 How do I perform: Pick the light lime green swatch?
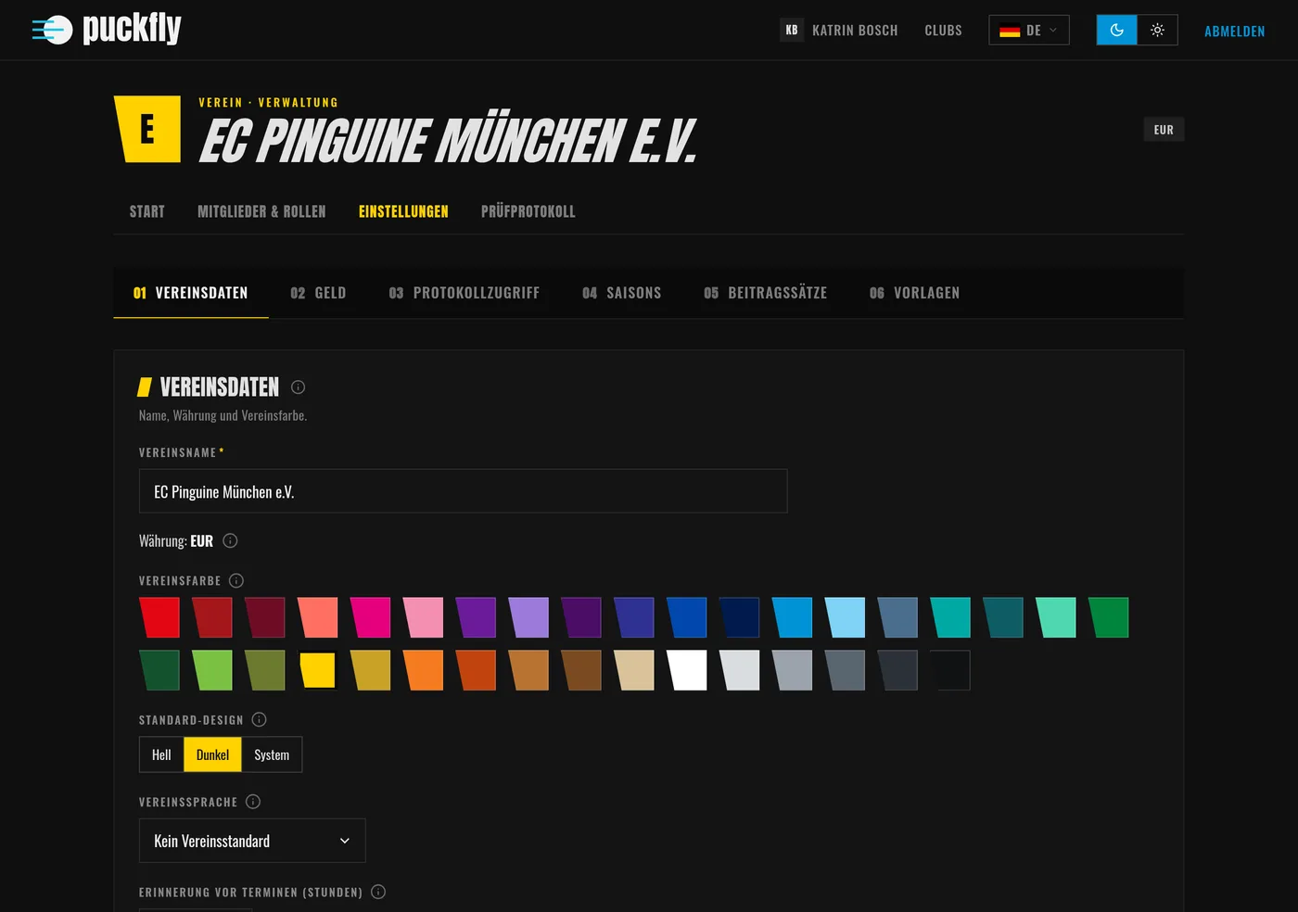212,670
